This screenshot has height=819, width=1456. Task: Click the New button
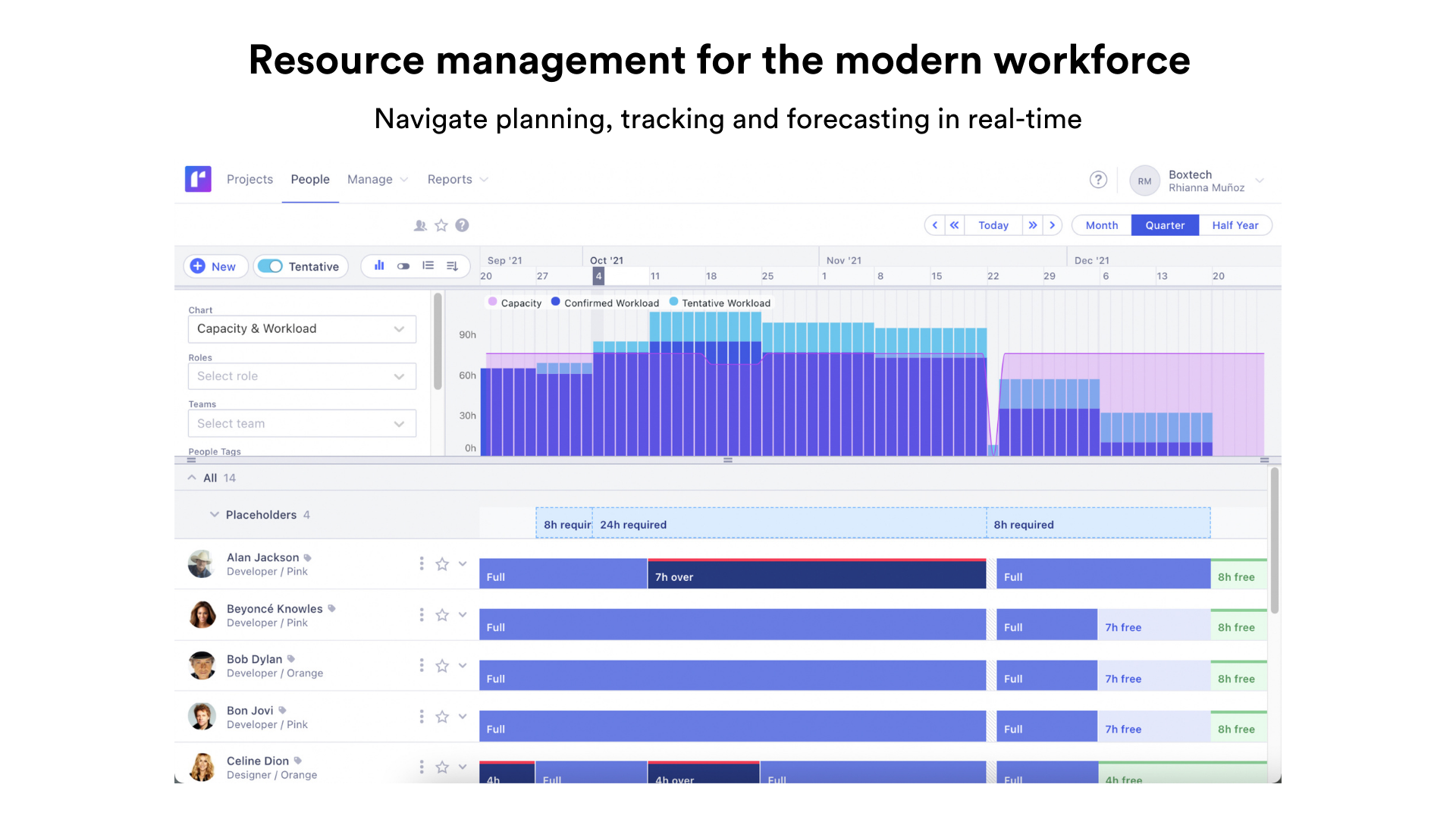pyautogui.click(x=215, y=266)
